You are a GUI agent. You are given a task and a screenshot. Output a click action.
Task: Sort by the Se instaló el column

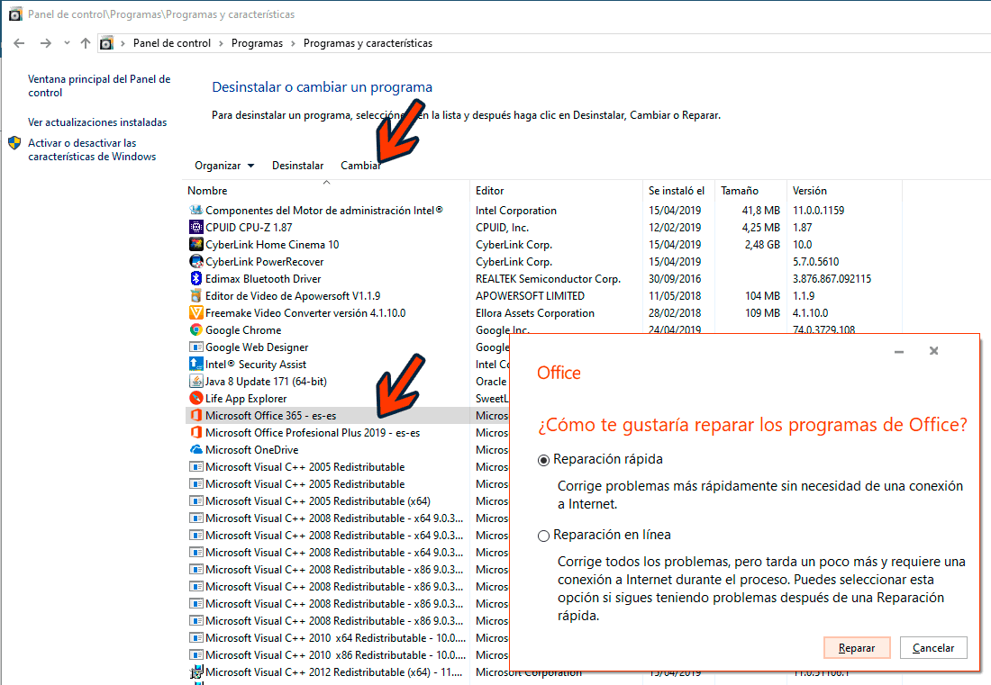pyautogui.click(x=677, y=191)
